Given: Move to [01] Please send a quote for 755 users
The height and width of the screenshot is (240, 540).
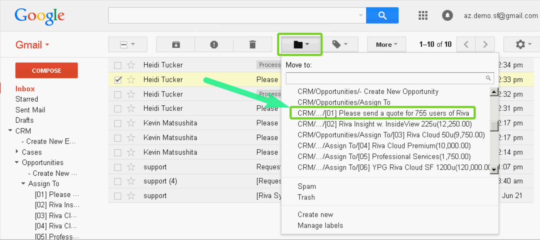Looking at the screenshot, I should click(x=383, y=113).
